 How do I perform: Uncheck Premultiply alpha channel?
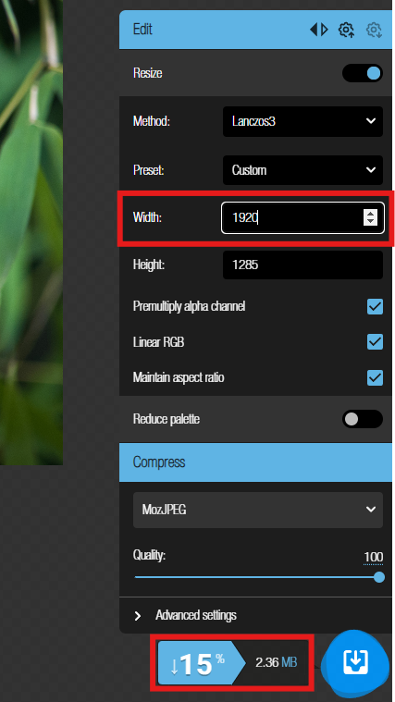click(x=375, y=307)
